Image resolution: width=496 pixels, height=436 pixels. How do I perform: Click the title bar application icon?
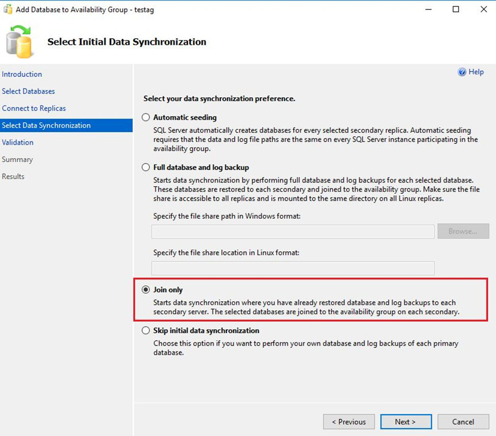8,9
